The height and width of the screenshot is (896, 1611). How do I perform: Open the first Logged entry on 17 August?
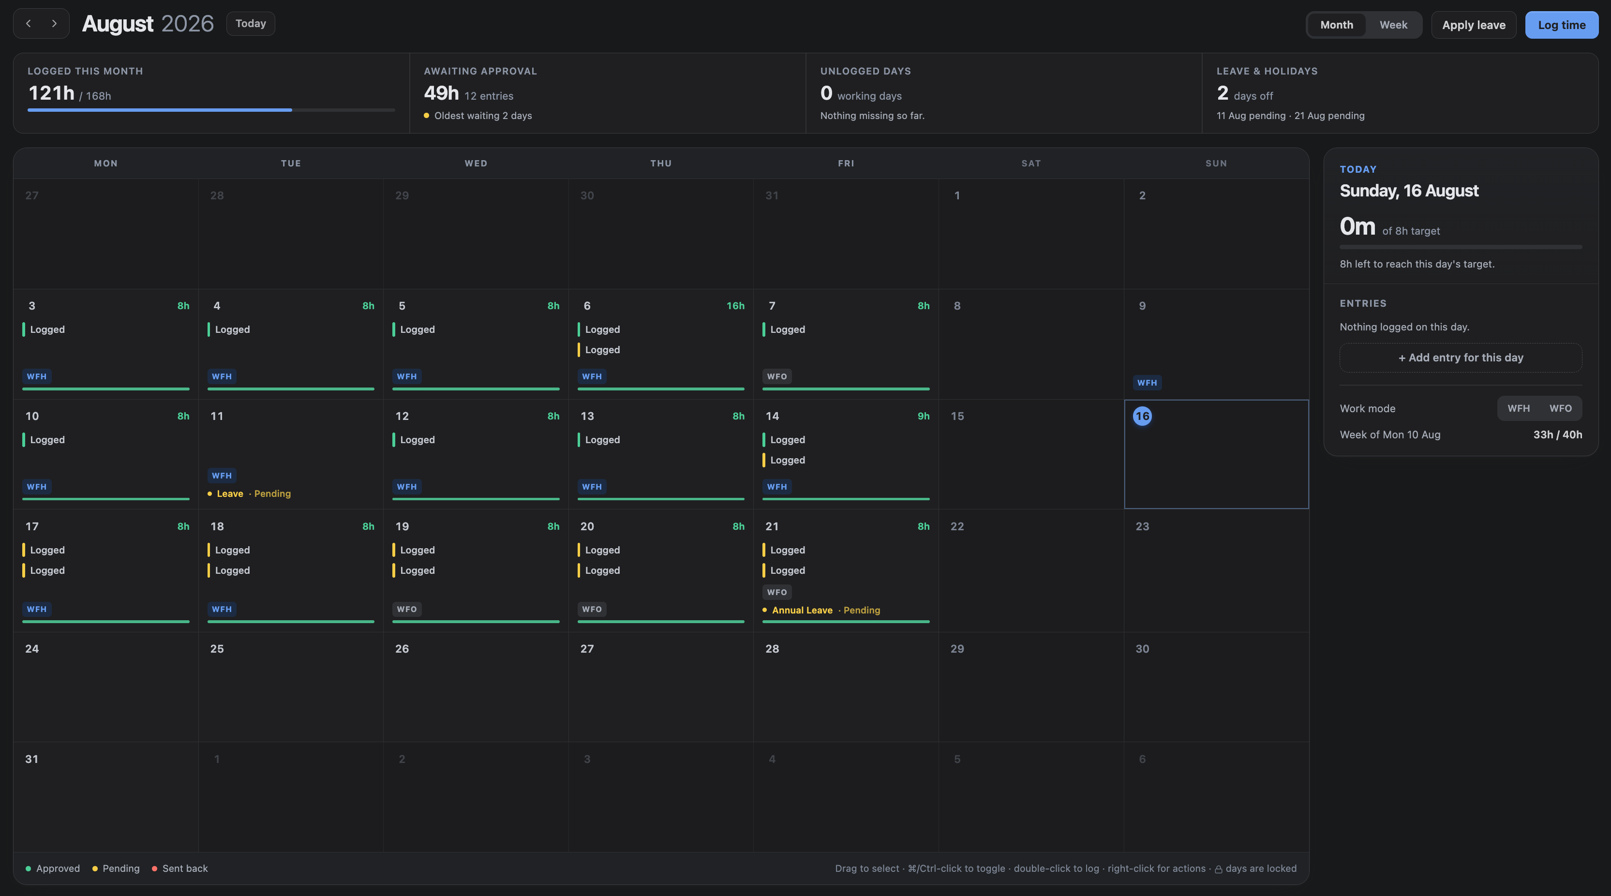click(x=105, y=550)
